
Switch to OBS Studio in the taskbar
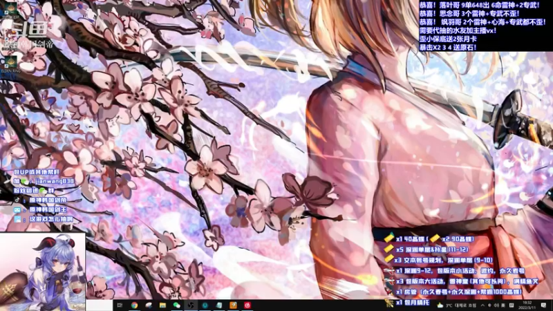(191, 305)
